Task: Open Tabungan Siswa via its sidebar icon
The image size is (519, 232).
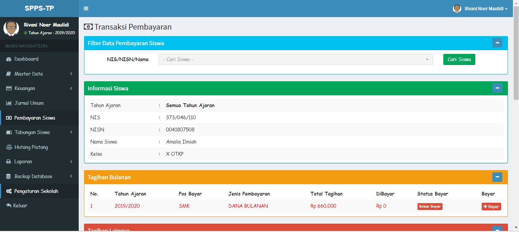Action: pos(9,132)
